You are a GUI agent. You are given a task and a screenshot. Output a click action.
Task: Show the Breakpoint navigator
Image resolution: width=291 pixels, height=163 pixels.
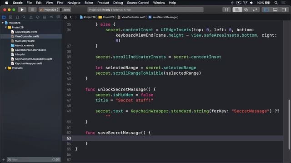pyautogui.click(x=51, y=17)
